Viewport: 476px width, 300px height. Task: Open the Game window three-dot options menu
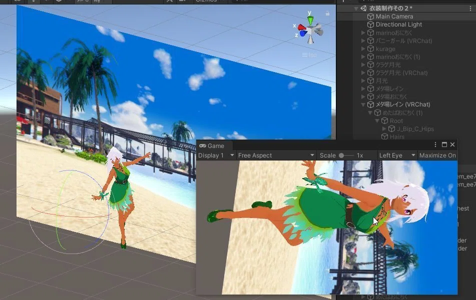(435, 144)
